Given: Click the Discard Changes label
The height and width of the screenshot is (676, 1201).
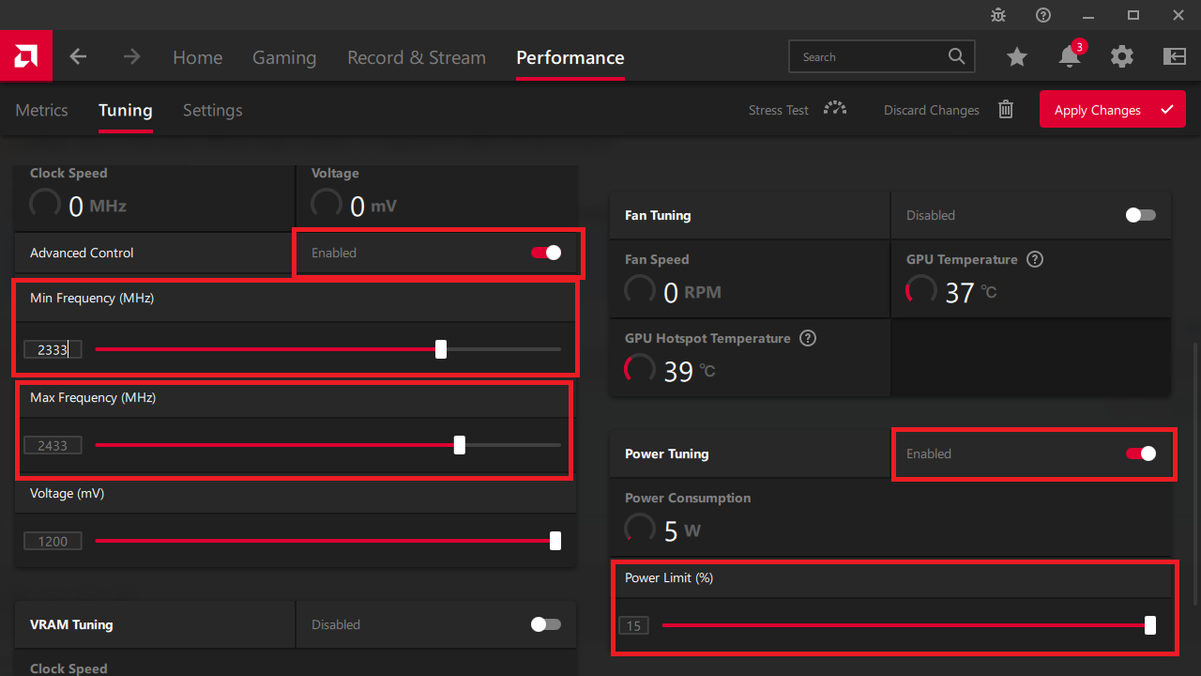Looking at the screenshot, I should (x=932, y=110).
